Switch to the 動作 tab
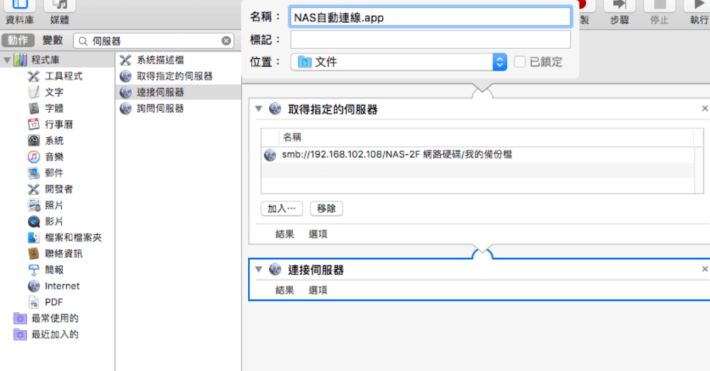Screen dimensions: 710x371 (x=18, y=41)
